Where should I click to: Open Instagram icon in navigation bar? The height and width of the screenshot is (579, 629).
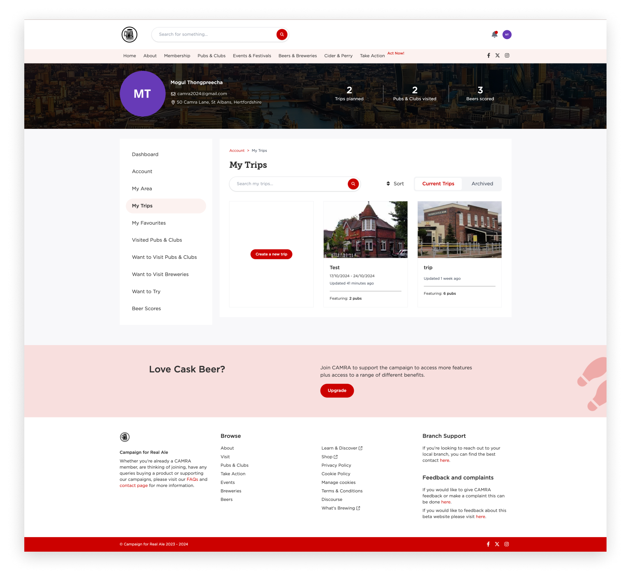[507, 56]
